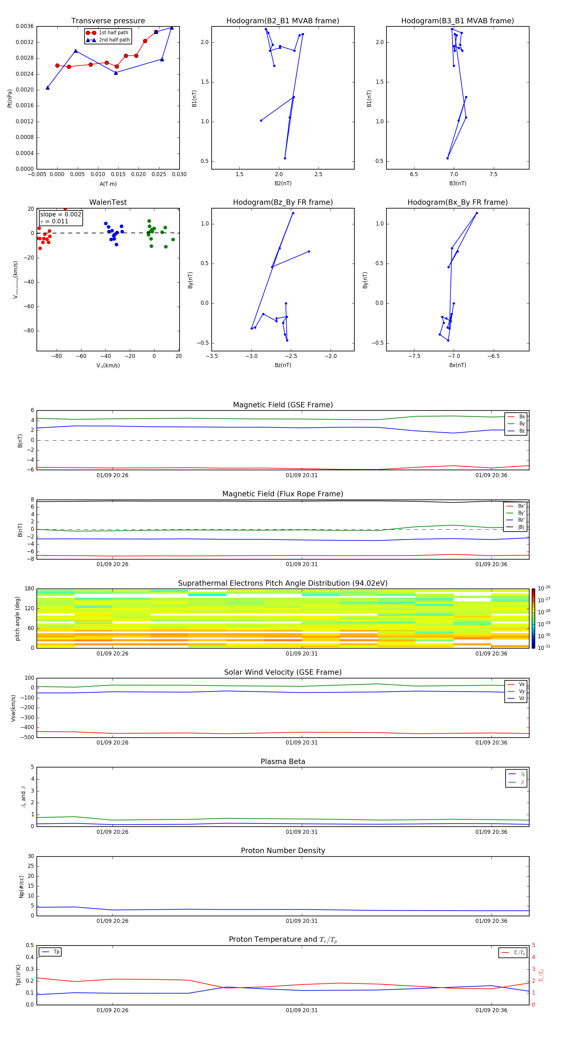Select the Hodogram(Bx_By FR frame) title
The width and height of the screenshot is (566, 1038).
click(458, 202)
